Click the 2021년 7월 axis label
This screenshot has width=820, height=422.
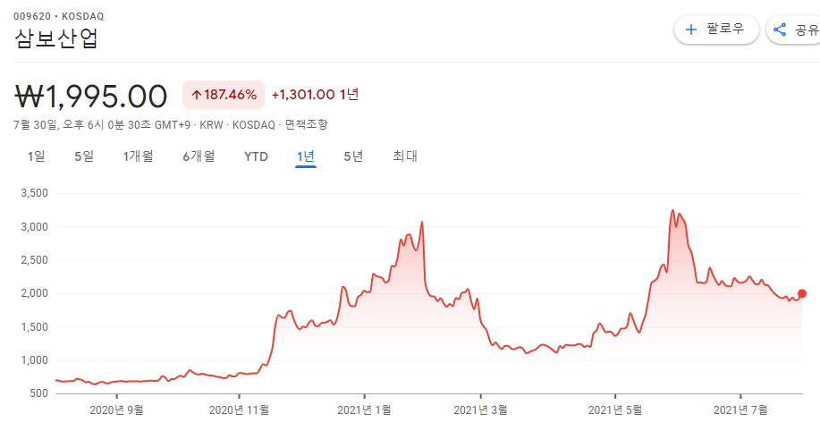(x=740, y=410)
